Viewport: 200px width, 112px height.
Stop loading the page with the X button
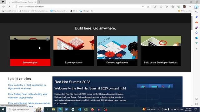pyautogui.click(x=9, y=7)
